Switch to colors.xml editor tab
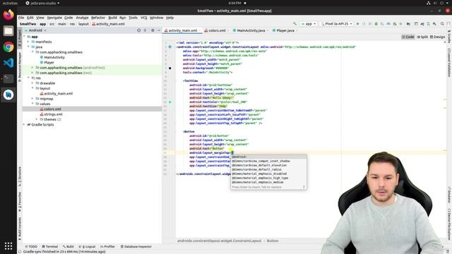 (215, 30)
